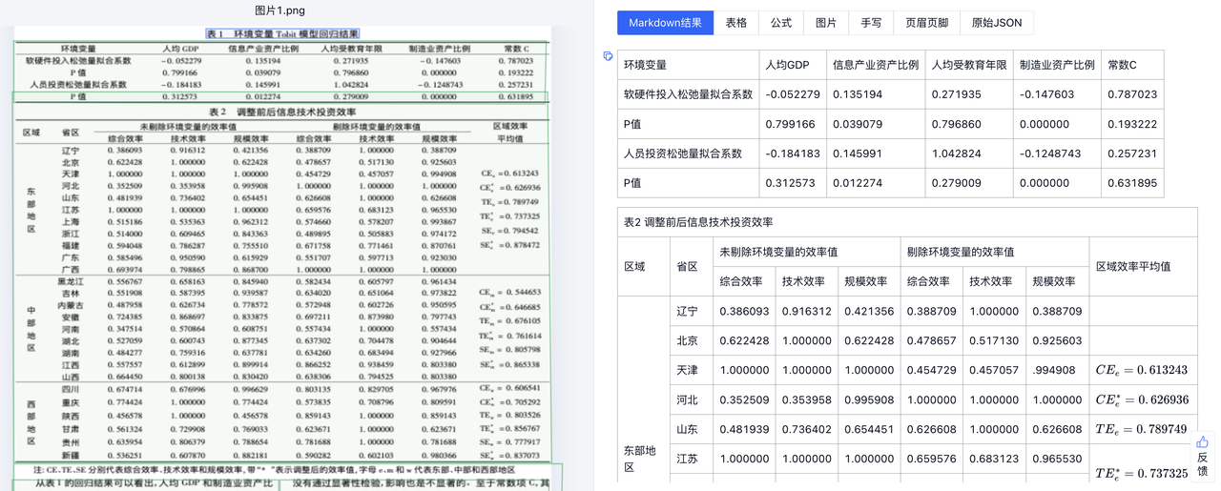Click the 0.421356 cell in the Markdown table
The width and height of the screenshot is (1221, 491).
[869, 312]
